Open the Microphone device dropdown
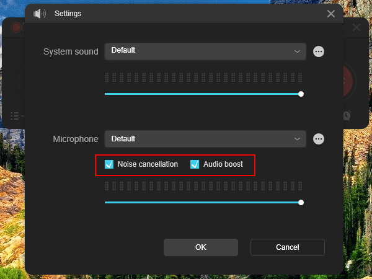Image resolution: width=372 pixels, height=279 pixels. [x=205, y=139]
